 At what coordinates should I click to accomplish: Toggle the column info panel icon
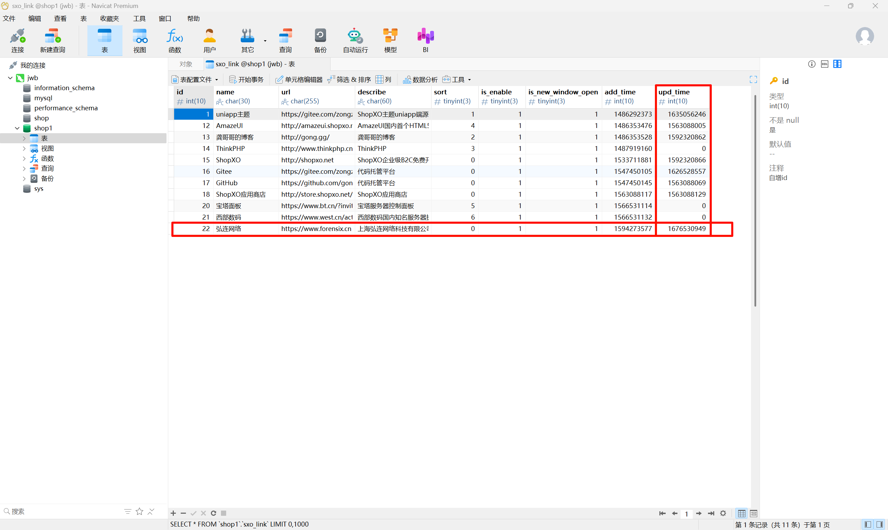point(837,64)
